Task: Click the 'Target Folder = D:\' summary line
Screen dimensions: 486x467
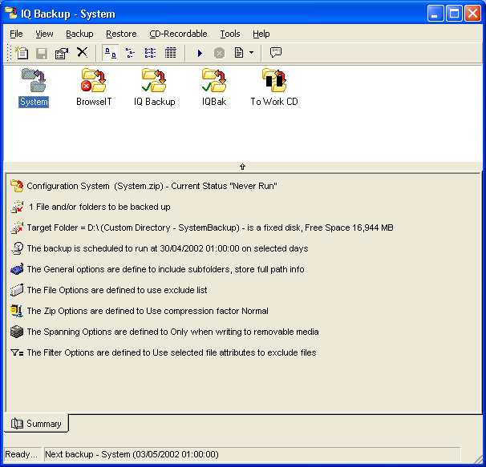Action: (210, 227)
